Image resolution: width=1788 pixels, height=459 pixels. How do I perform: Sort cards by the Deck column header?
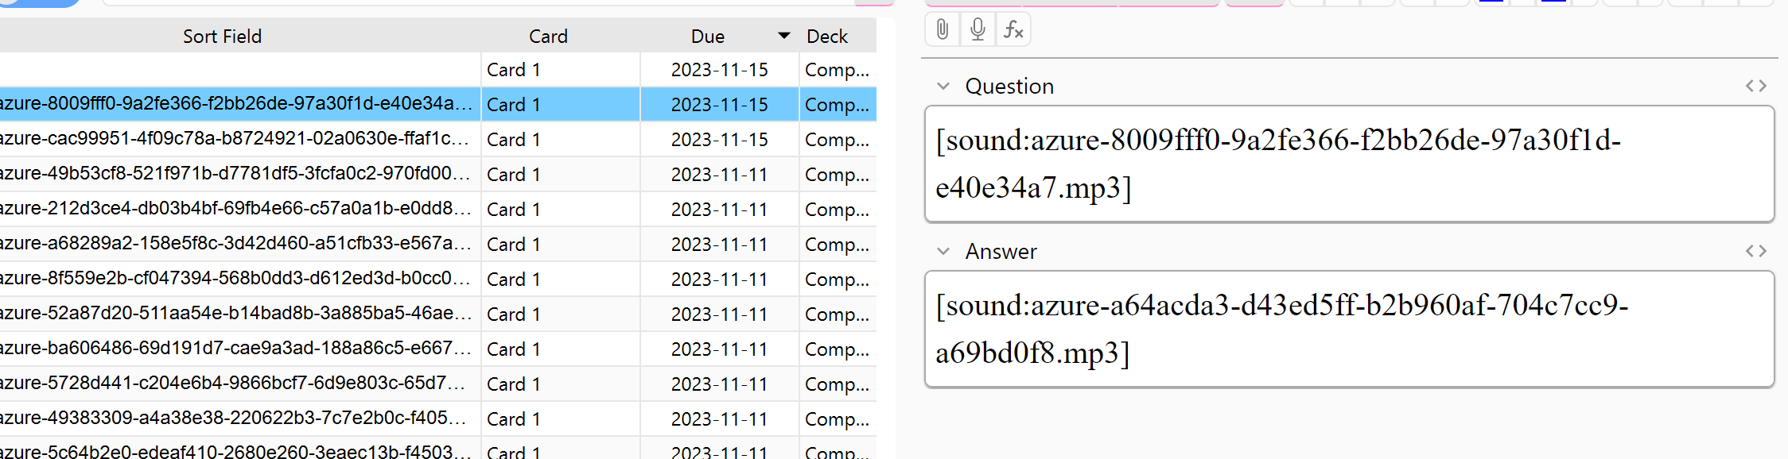point(828,36)
